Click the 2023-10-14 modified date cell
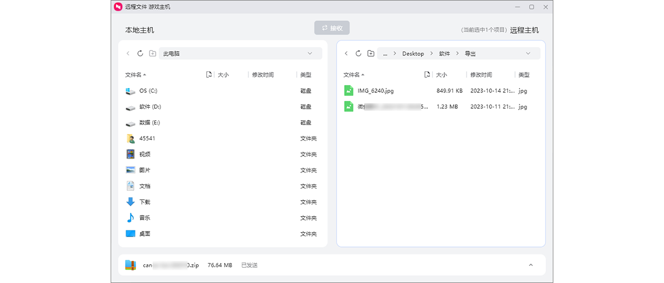The image size is (664, 283). point(492,91)
